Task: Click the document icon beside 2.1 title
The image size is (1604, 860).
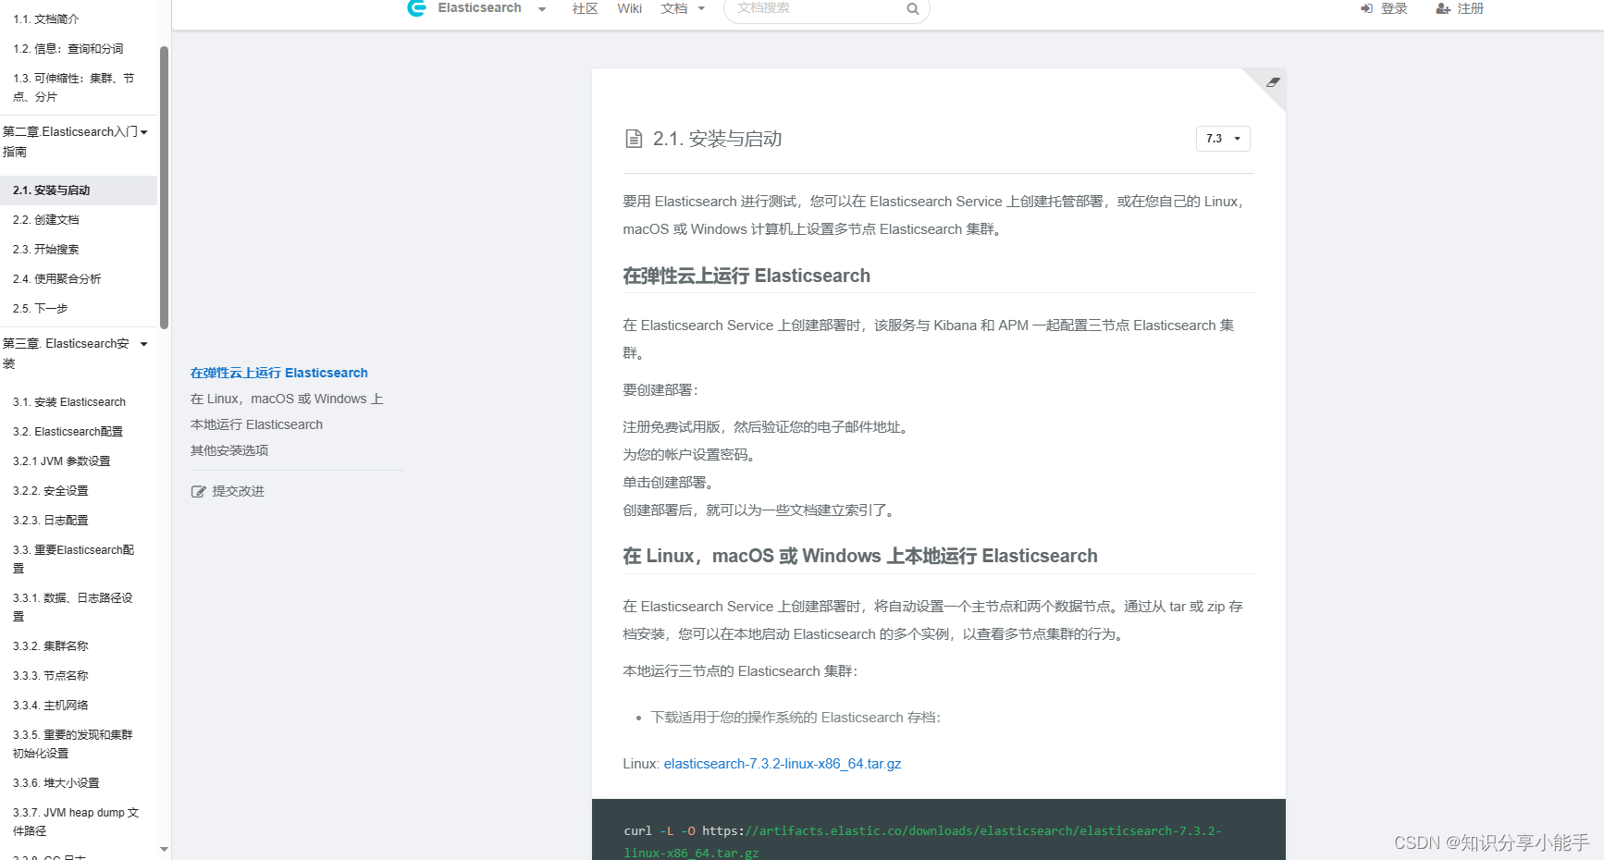Action: [634, 139]
